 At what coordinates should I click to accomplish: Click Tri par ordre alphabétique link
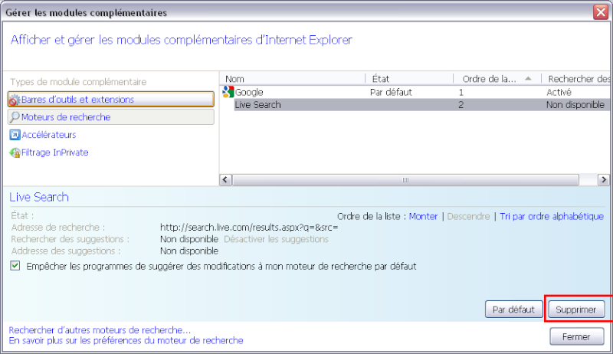tap(552, 217)
